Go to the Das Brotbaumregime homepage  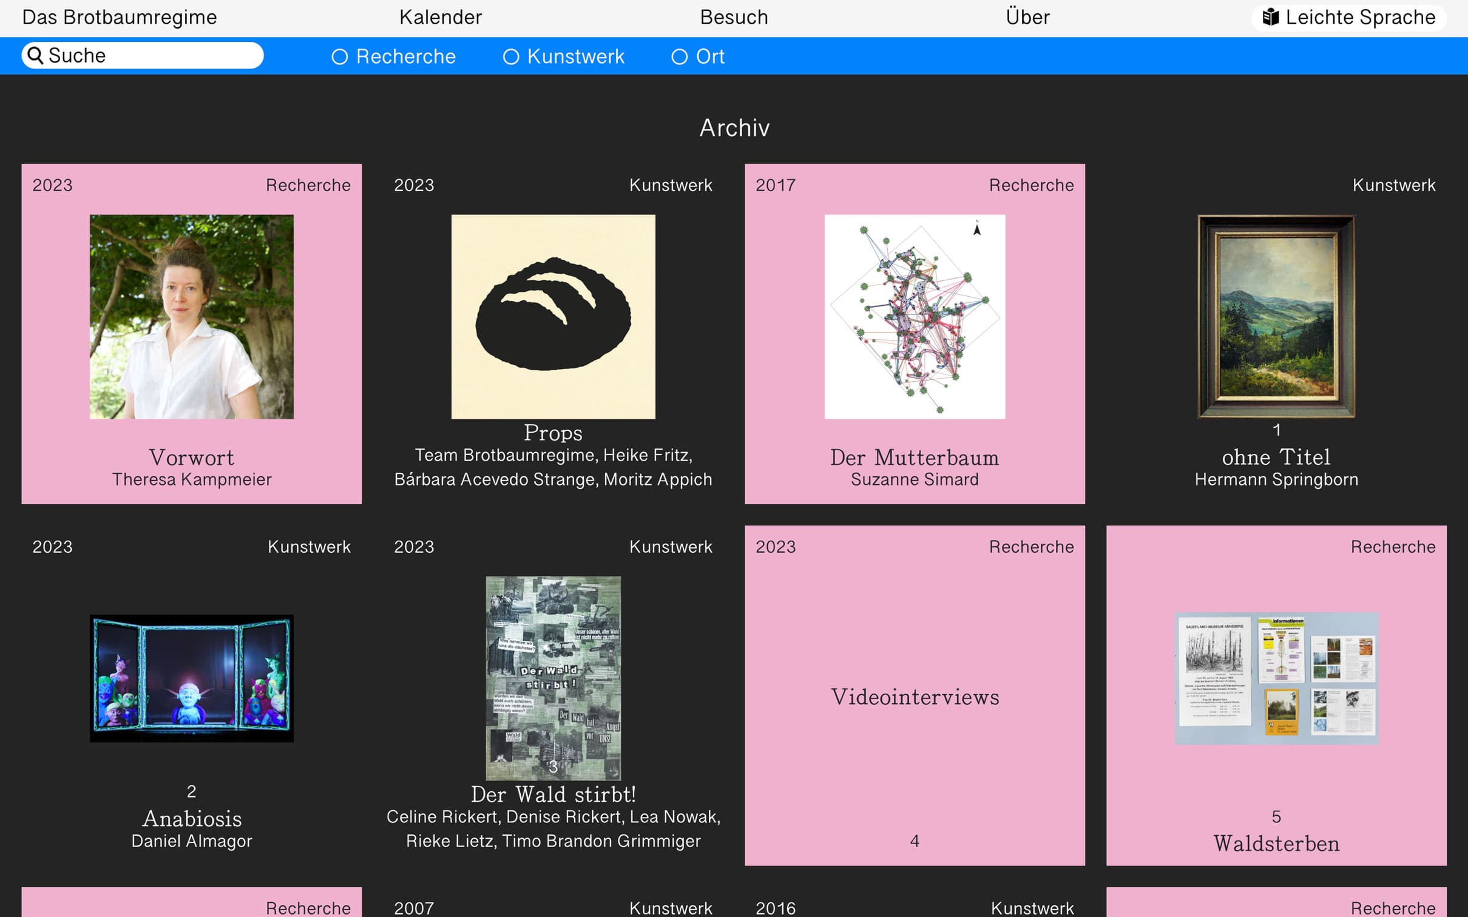pos(119,17)
